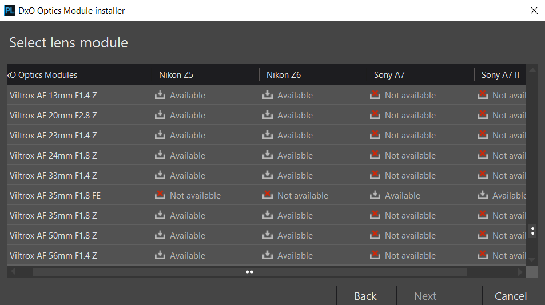This screenshot has width=545, height=305.
Task: Click download icon for Viltrox 13mm Nikon Z5
Action: pos(160,94)
